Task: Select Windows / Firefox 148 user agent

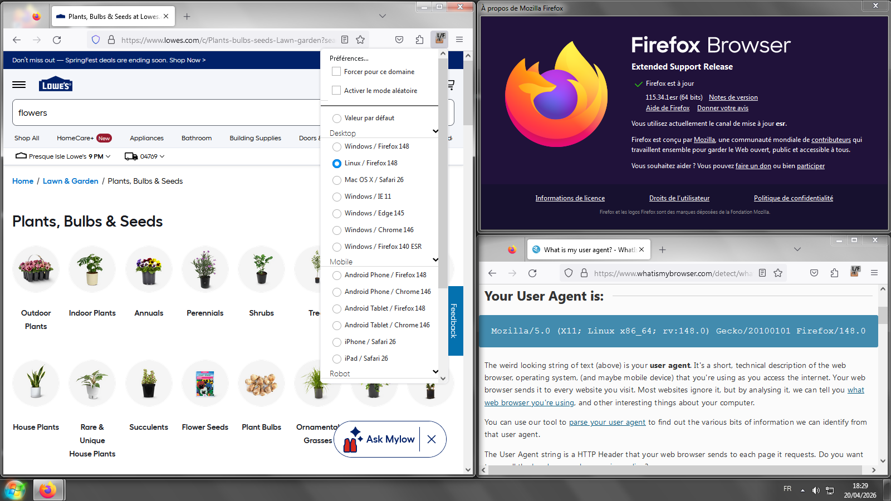Action: 337,146
